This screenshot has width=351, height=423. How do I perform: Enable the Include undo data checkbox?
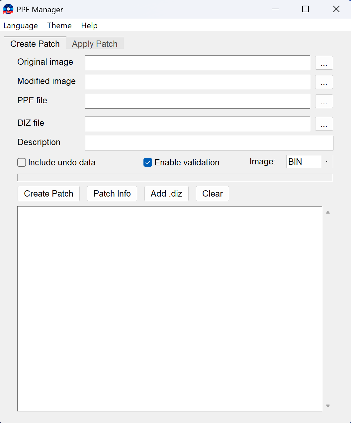(22, 162)
